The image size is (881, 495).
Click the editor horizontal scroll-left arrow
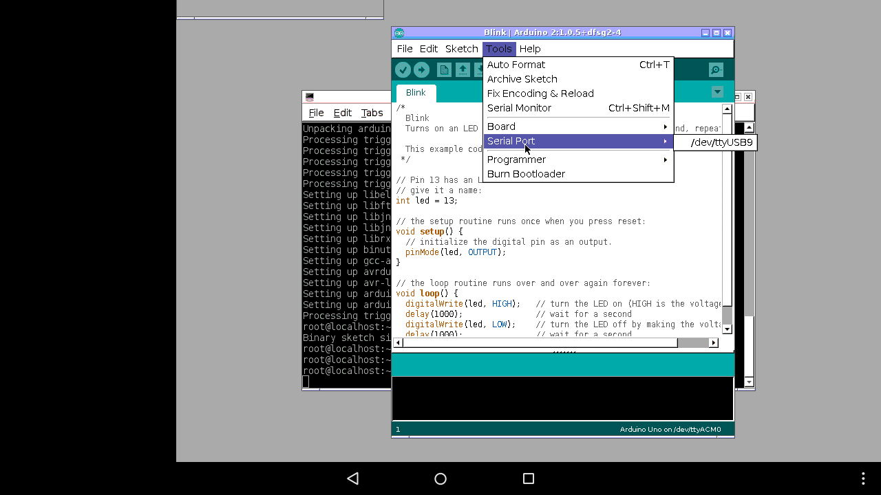coord(397,342)
